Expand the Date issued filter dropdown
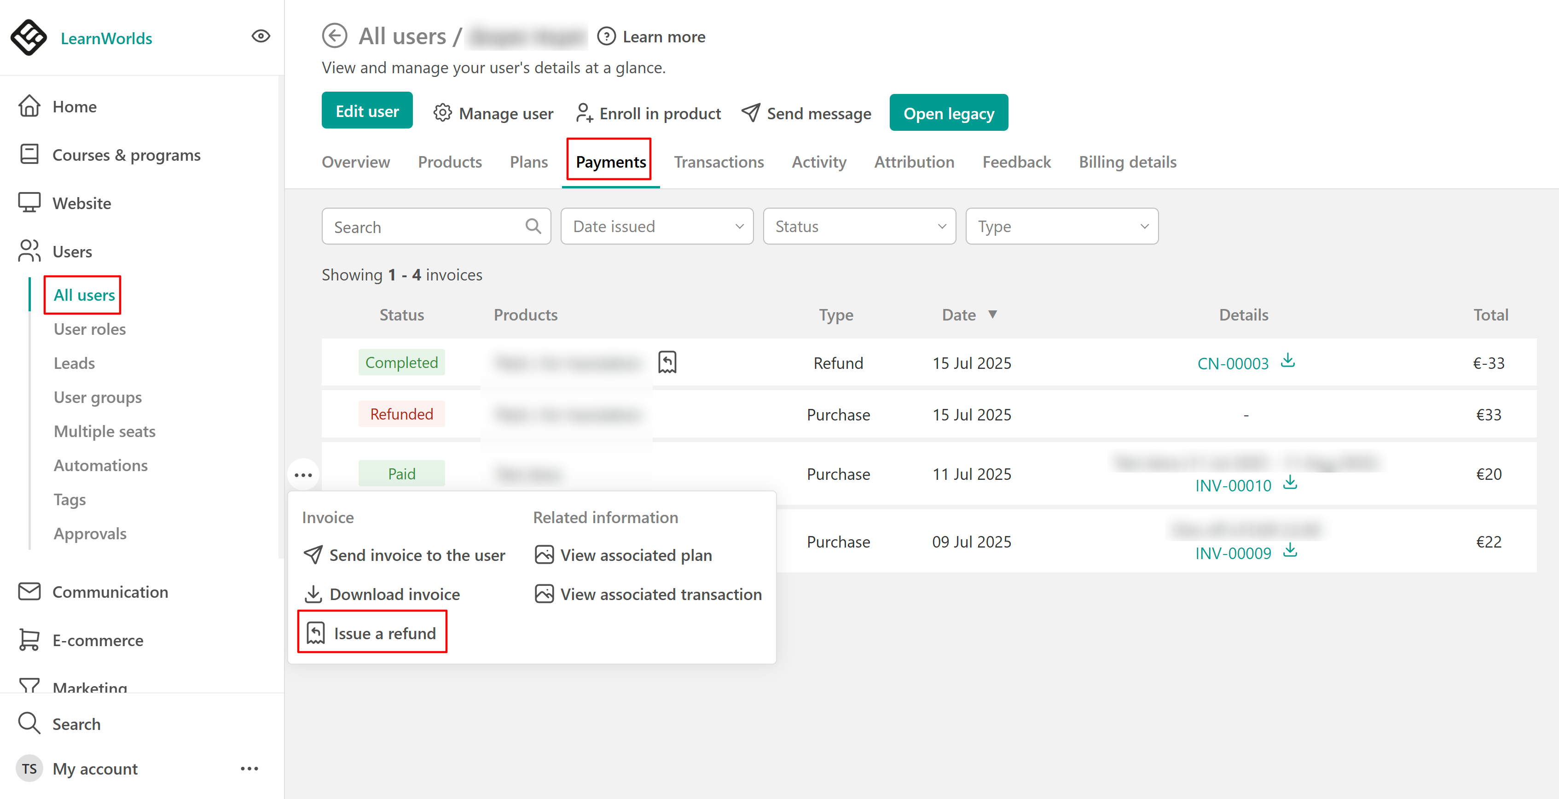The width and height of the screenshot is (1559, 799). tap(657, 227)
